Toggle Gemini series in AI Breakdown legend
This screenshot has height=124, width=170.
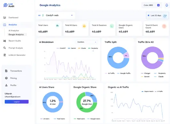click(72, 48)
